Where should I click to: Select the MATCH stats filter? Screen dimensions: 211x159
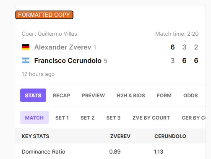coord(34,117)
